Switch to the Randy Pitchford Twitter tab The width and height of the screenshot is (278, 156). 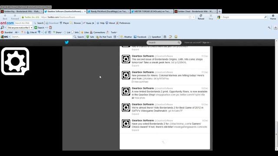point(109,11)
